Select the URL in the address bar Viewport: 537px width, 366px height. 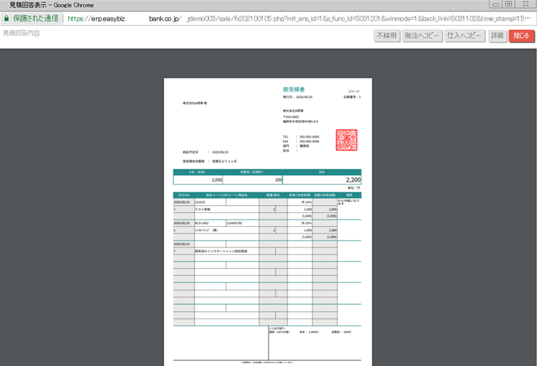click(298, 18)
